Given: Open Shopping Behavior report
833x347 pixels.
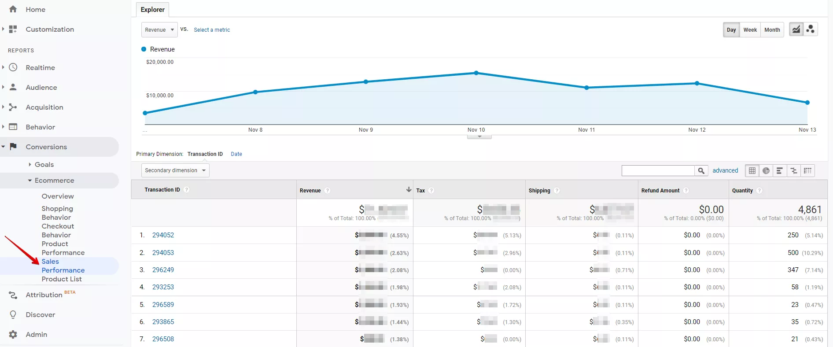Looking at the screenshot, I should tap(57, 213).
